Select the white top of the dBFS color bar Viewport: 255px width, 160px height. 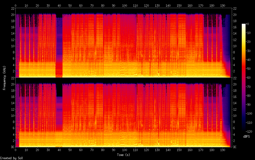click(244, 25)
